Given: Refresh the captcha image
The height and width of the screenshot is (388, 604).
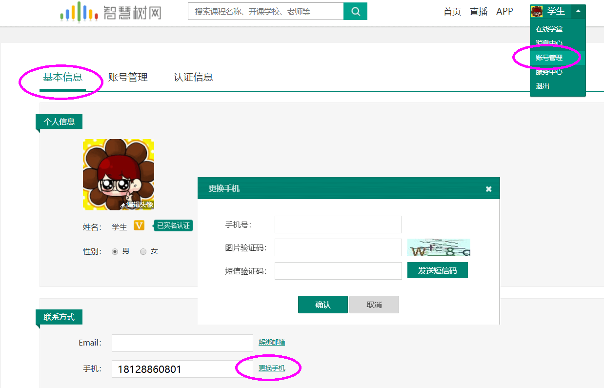Looking at the screenshot, I should click(439, 248).
